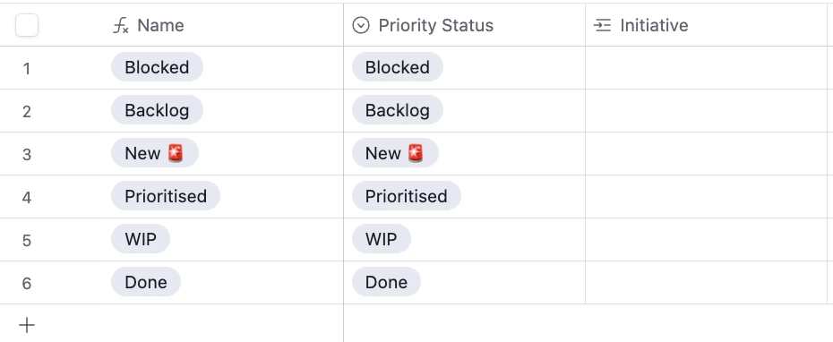Screen dimensions: 833x342
Task: Click the siren emoji in Priority Status row 3
Action: (x=416, y=153)
